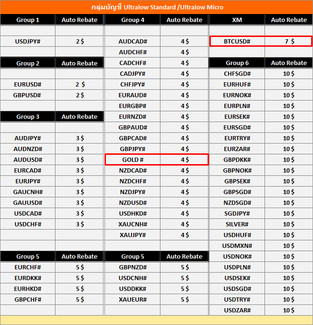Click the AUDCAD# cell
The height and width of the screenshot is (325, 313).
132,41
